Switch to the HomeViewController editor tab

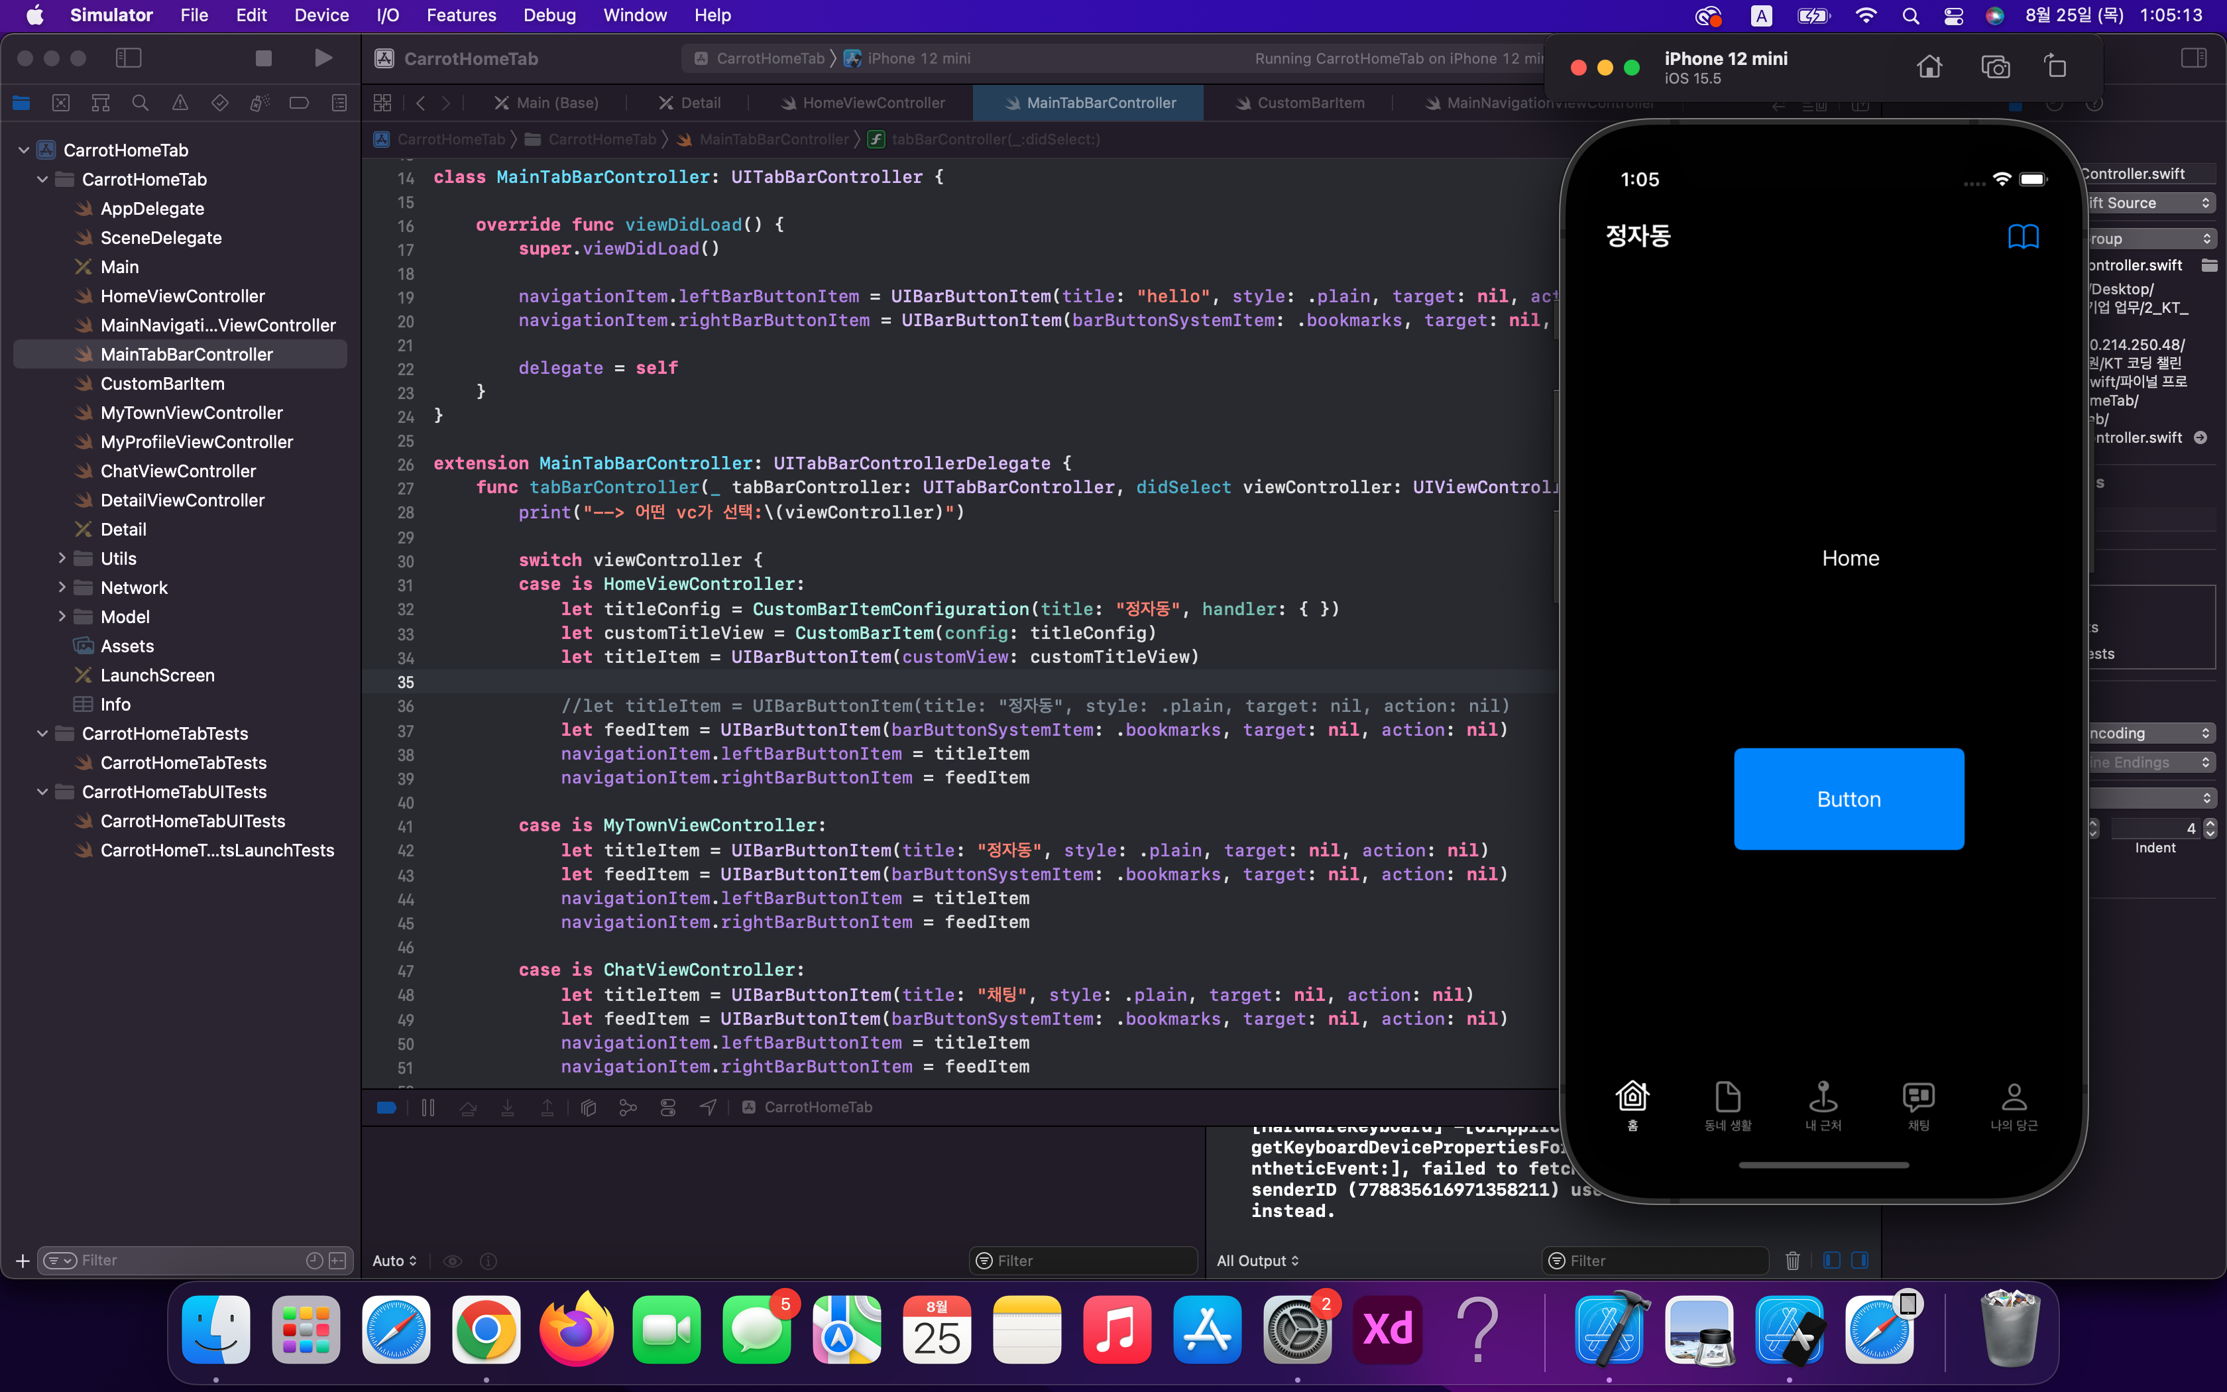(x=872, y=103)
